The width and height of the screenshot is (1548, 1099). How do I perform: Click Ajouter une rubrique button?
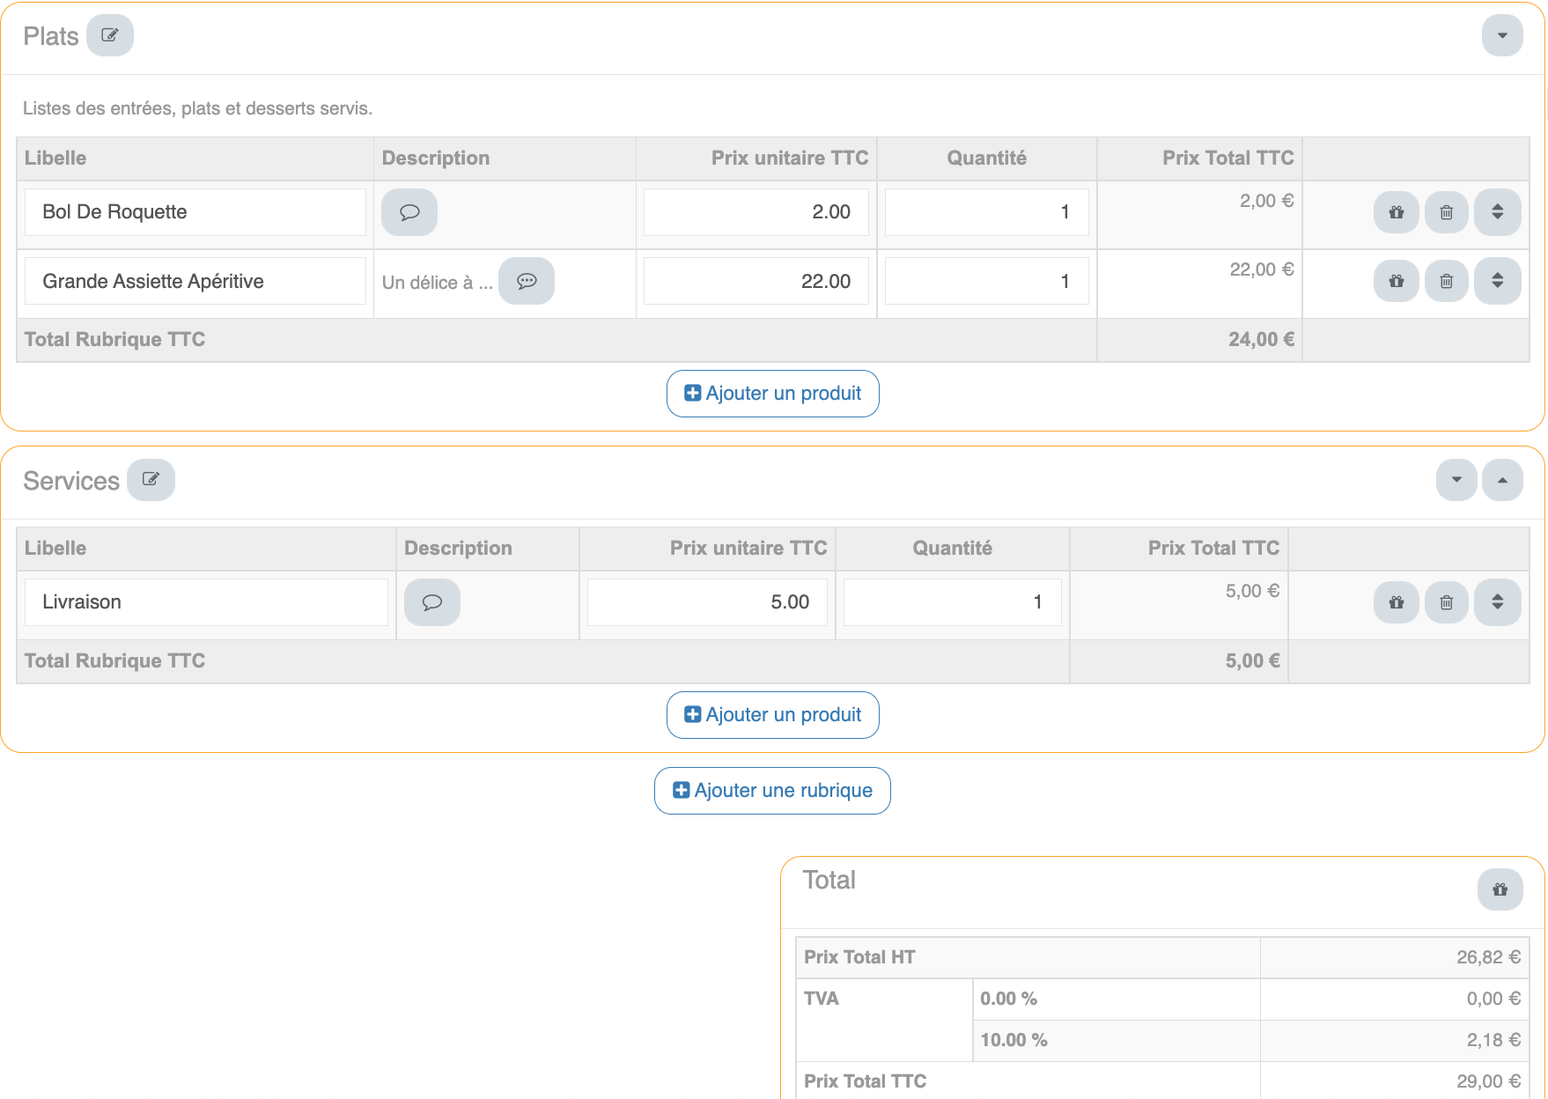pyautogui.click(x=772, y=791)
